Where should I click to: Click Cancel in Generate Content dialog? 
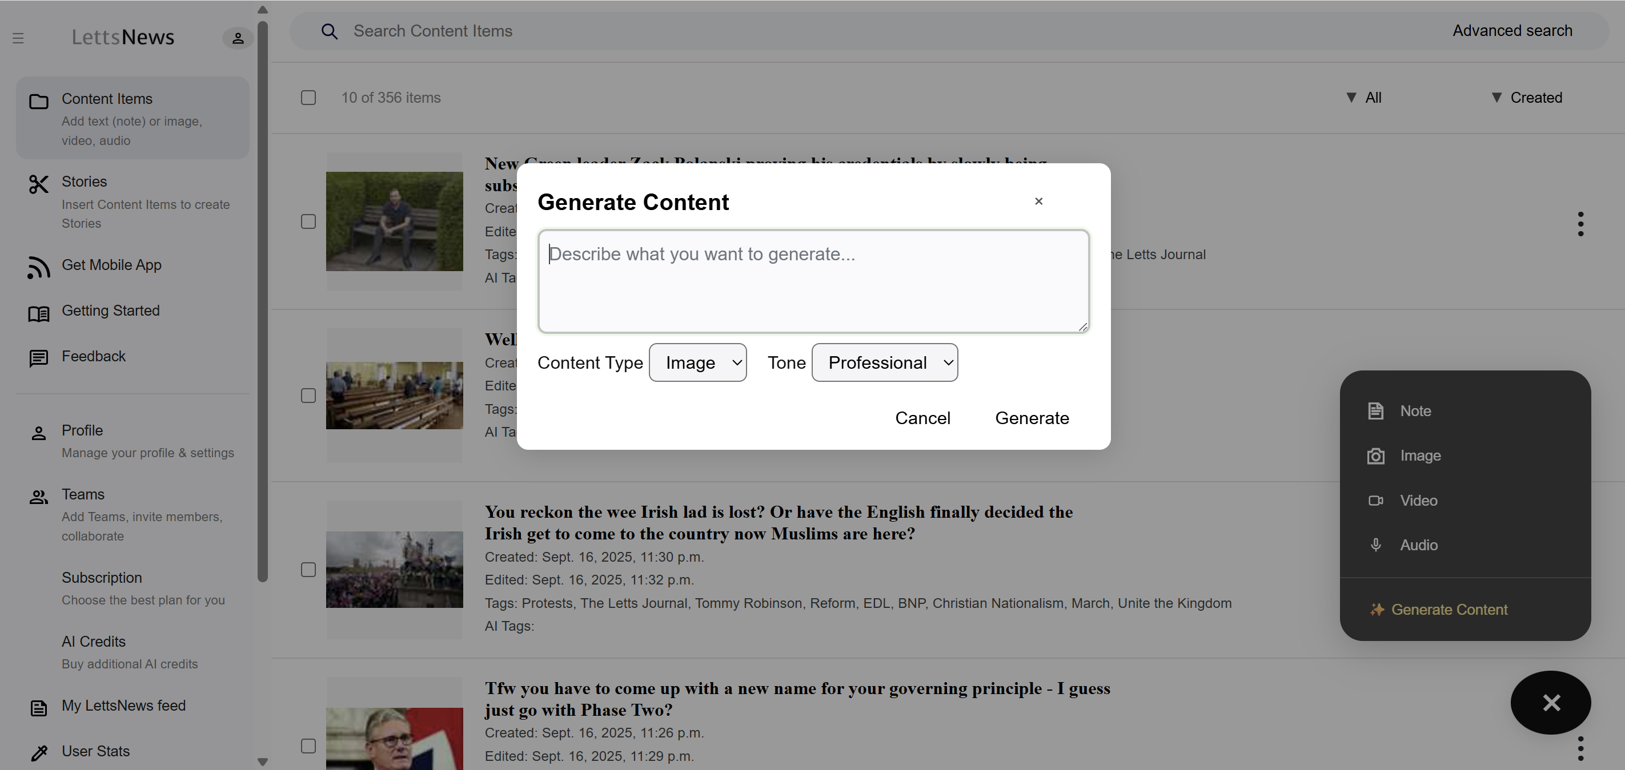(x=922, y=418)
